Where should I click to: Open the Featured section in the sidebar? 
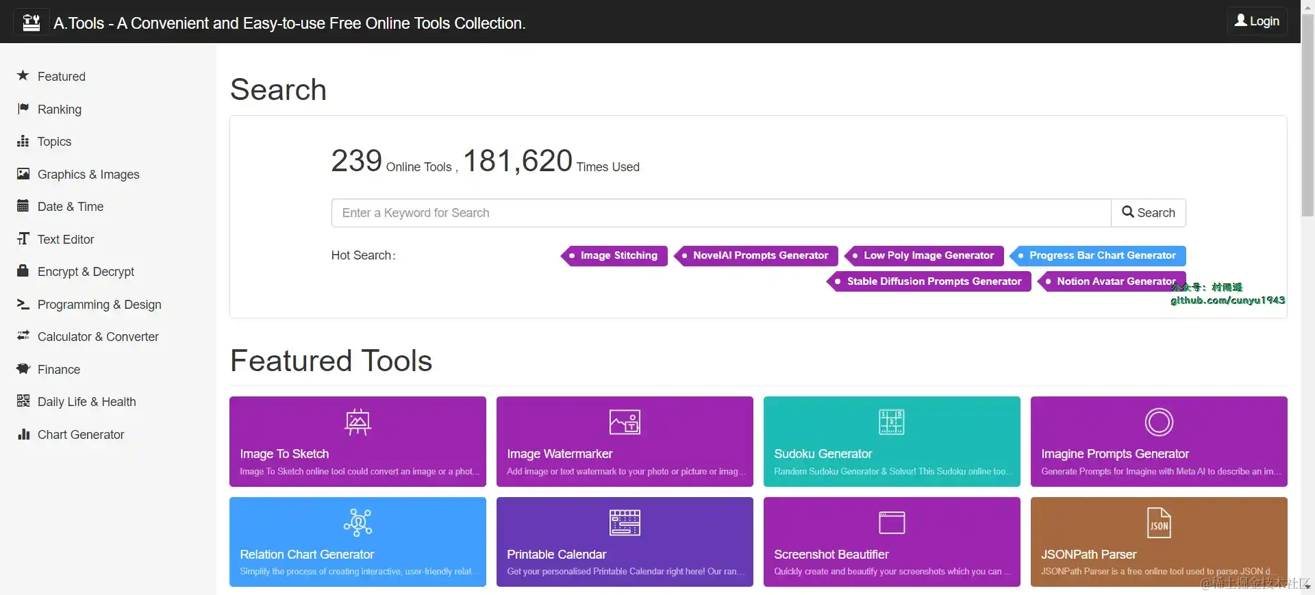[x=62, y=76]
